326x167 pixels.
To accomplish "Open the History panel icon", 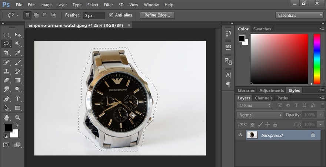I will pos(228,33).
